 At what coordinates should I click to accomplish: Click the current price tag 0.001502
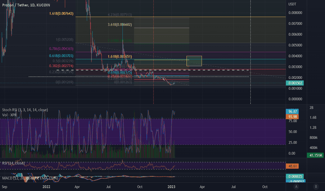(x=295, y=83)
